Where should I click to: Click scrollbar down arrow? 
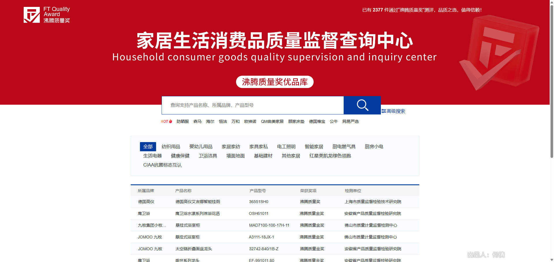pyautogui.click(x=552, y=260)
